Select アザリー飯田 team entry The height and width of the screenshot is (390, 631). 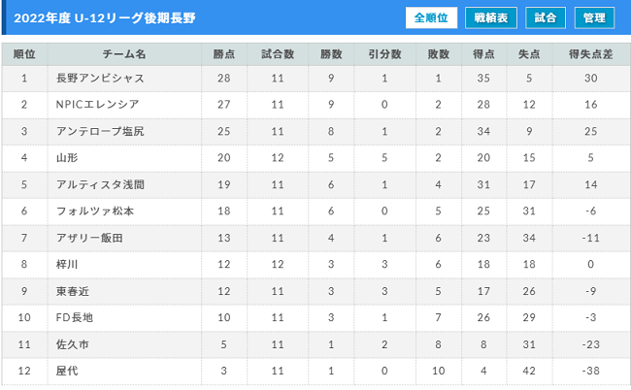click(89, 238)
